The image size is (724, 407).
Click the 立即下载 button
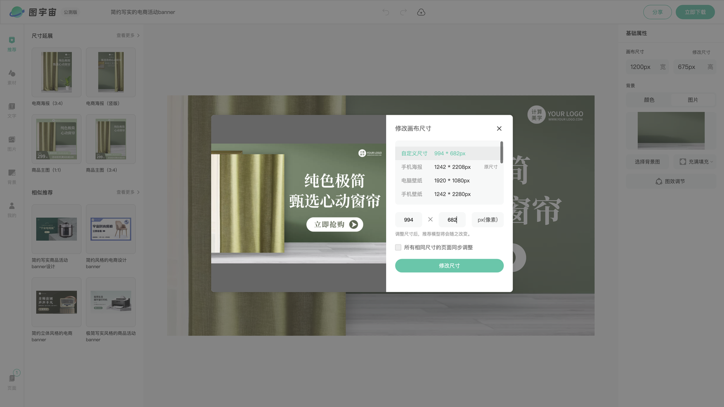click(x=695, y=12)
